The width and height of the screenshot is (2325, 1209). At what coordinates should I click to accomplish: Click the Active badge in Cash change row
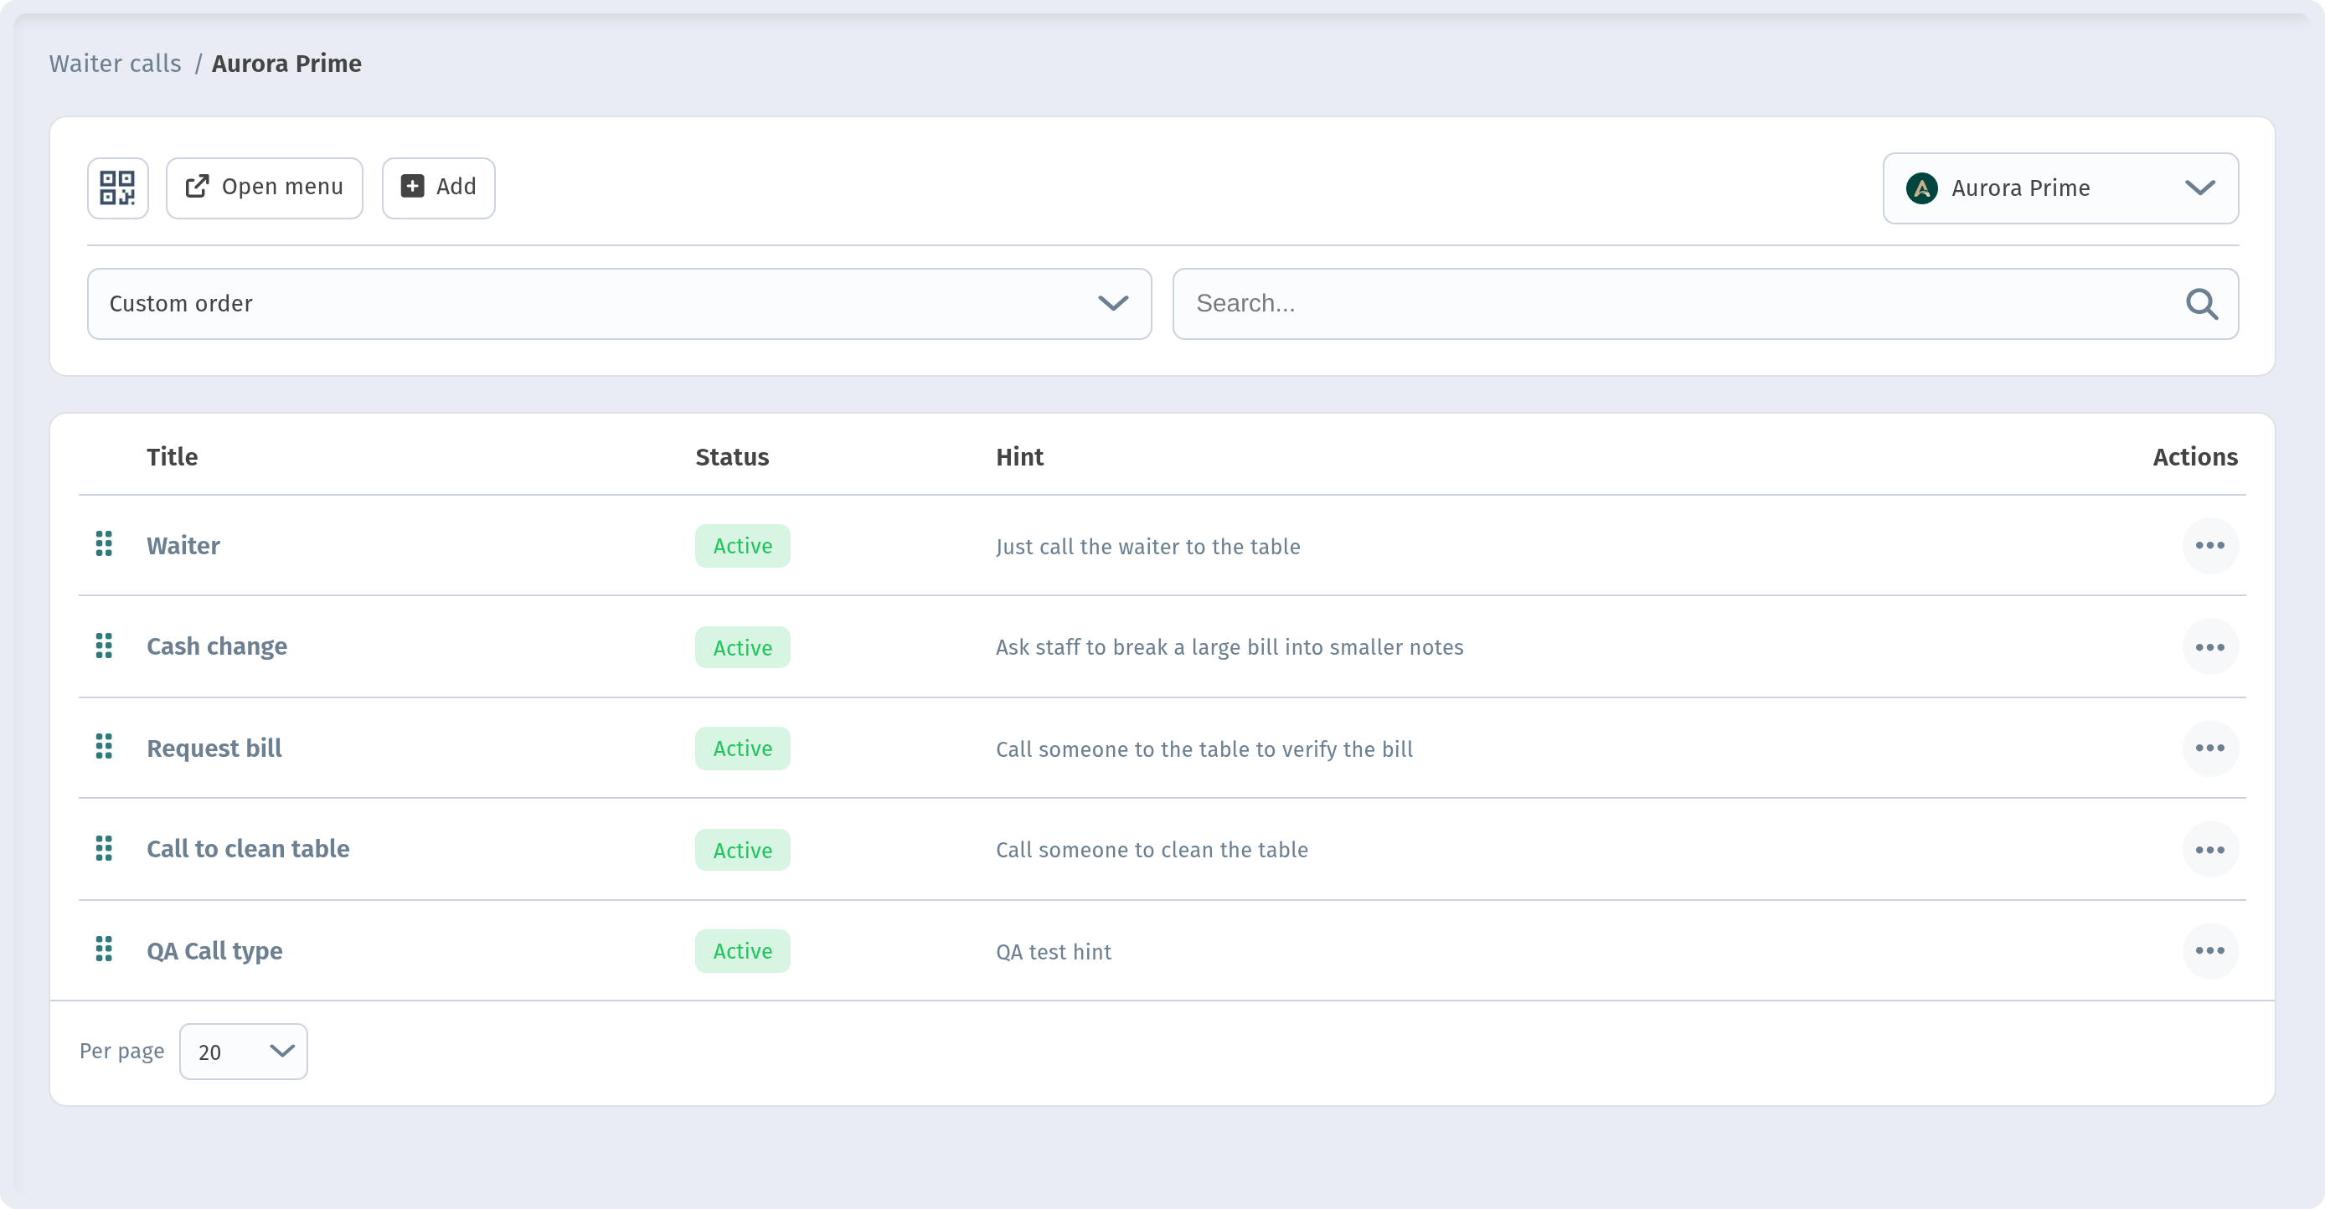(x=743, y=648)
